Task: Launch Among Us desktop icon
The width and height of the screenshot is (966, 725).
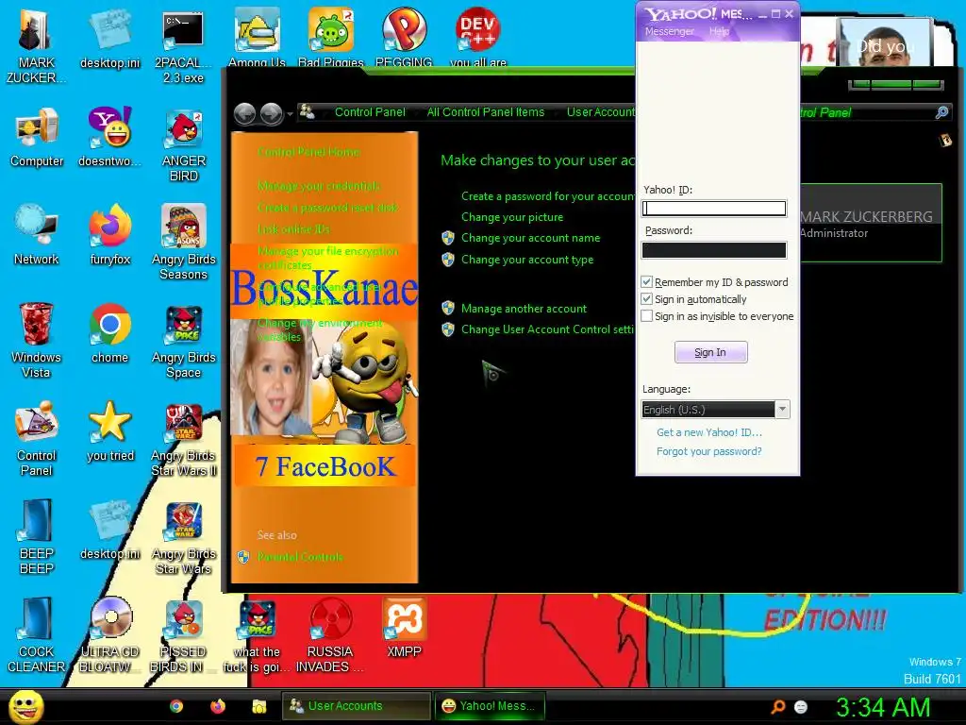Action: click(x=257, y=37)
